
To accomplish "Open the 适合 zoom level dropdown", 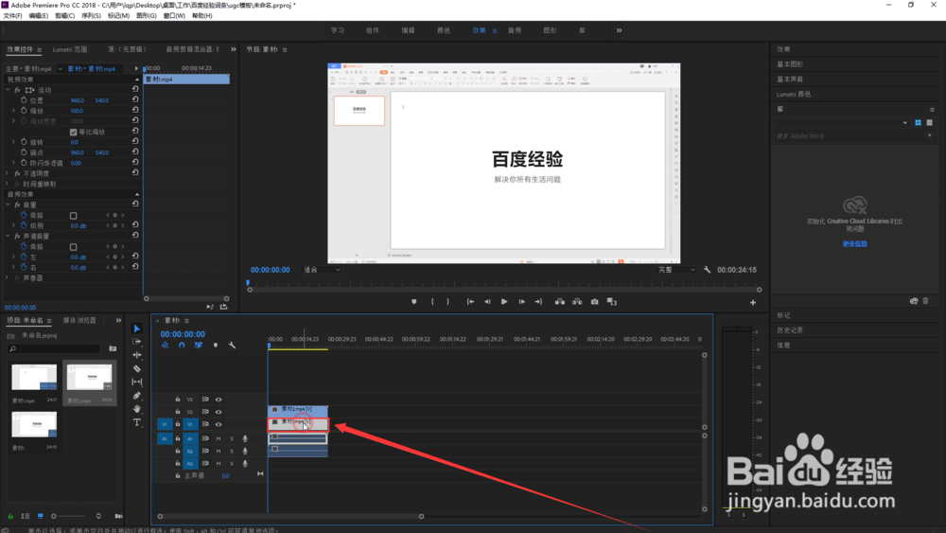I will [322, 270].
